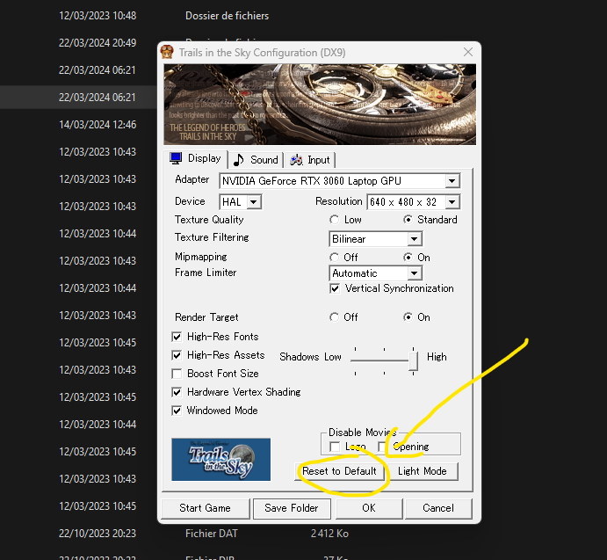The width and height of the screenshot is (607, 560).
Task: Disable Vertical Synchronization checkbox
Action: (x=335, y=288)
